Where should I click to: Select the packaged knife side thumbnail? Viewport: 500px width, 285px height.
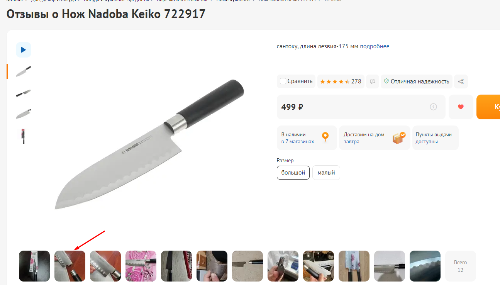click(24, 136)
